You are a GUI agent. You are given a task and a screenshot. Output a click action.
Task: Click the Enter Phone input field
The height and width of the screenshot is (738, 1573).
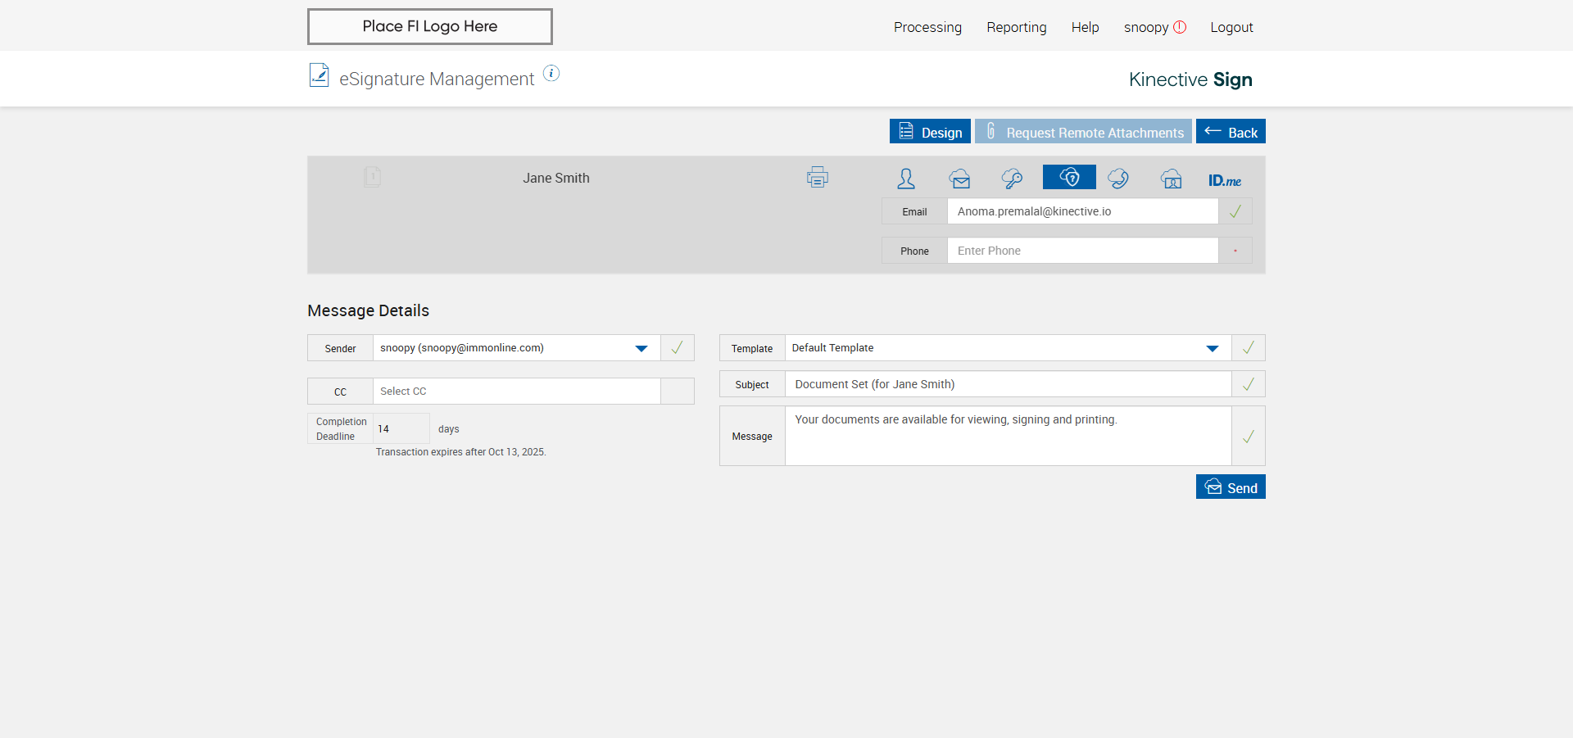coord(1081,251)
